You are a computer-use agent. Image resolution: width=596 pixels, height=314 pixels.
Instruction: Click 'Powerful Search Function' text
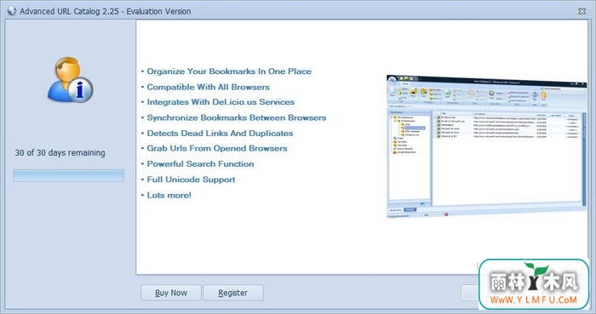coord(200,164)
